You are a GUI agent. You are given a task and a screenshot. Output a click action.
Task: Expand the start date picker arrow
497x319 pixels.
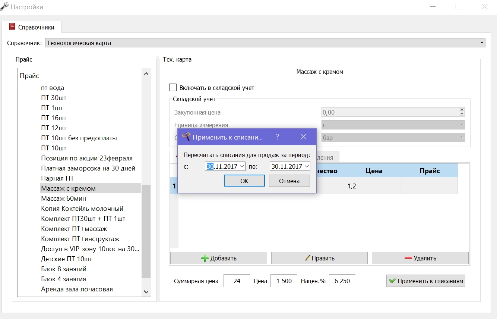(241, 166)
